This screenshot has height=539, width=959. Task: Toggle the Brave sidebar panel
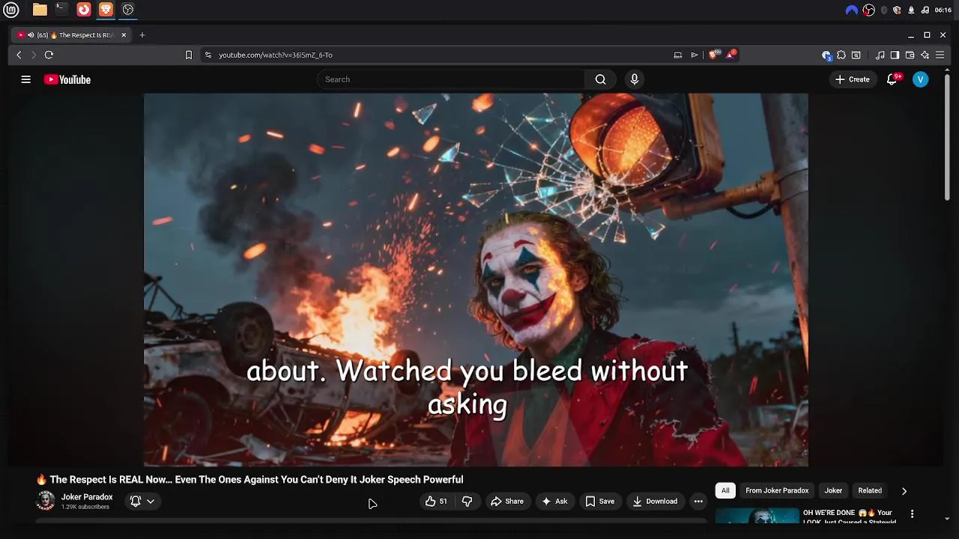coord(895,55)
